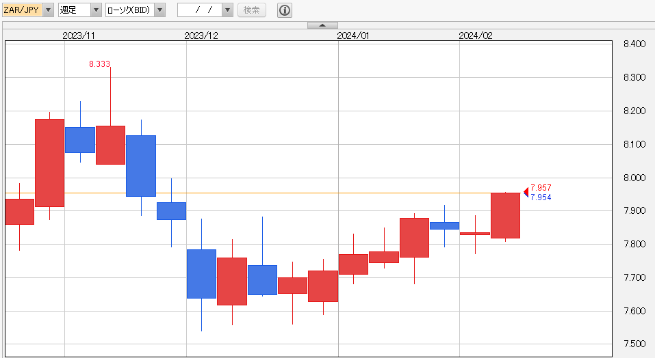Click the ZAR/JPY currency pair field
The width and height of the screenshot is (655, 358).
click(22, 10)
